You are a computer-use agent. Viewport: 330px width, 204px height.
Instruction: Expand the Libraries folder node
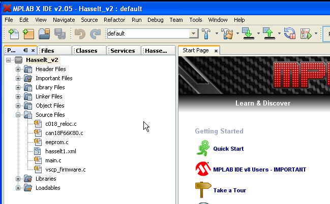coord(18,179)
